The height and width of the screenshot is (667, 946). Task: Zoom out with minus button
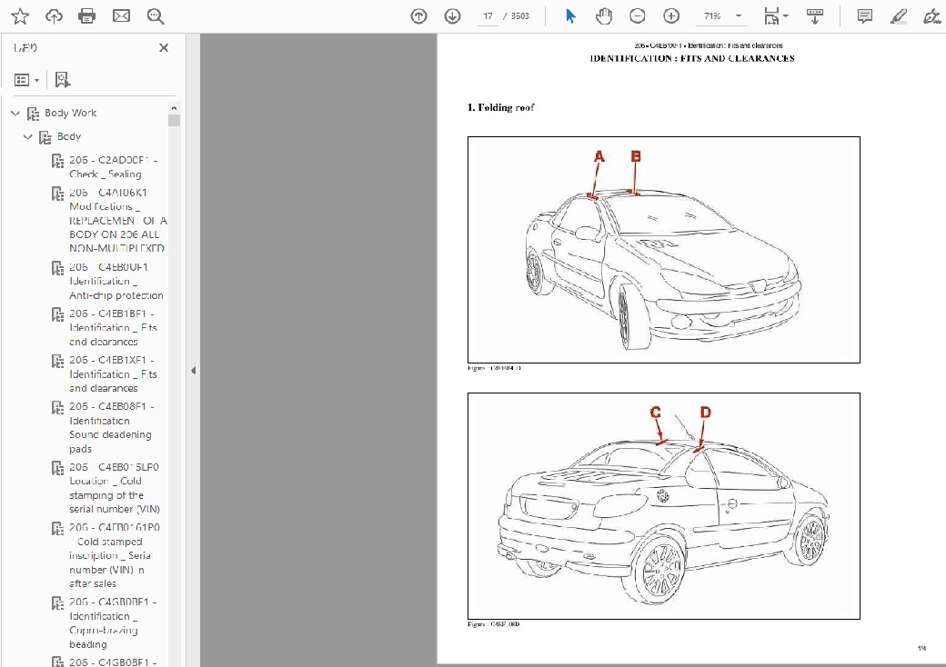tap(637, 16)
